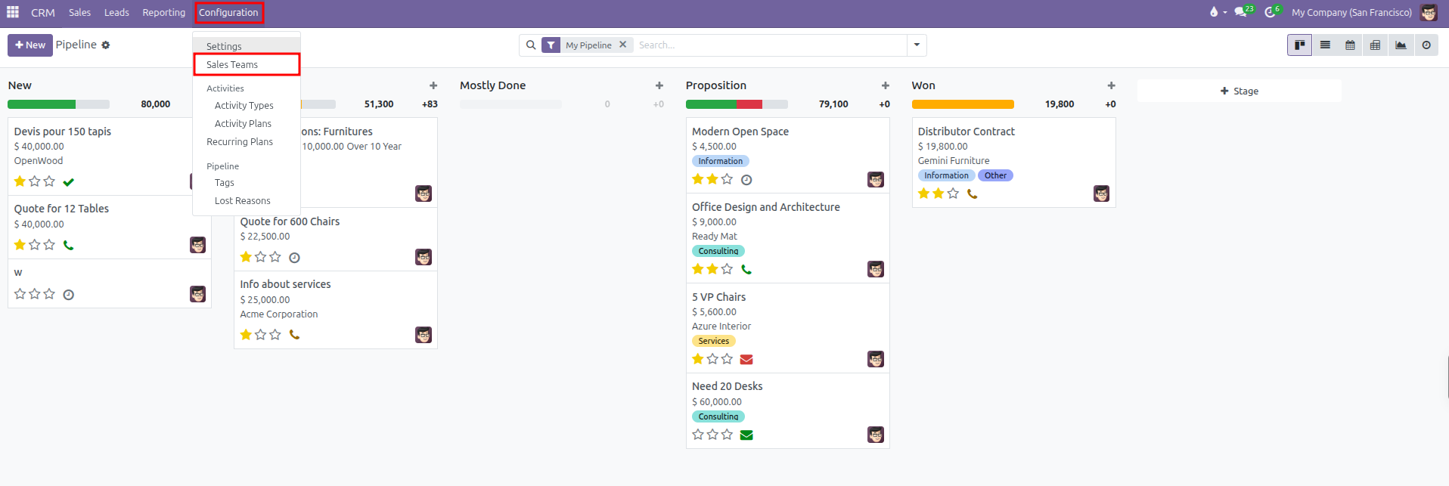Open the apps grid home menu

click(x=13, y=12)
